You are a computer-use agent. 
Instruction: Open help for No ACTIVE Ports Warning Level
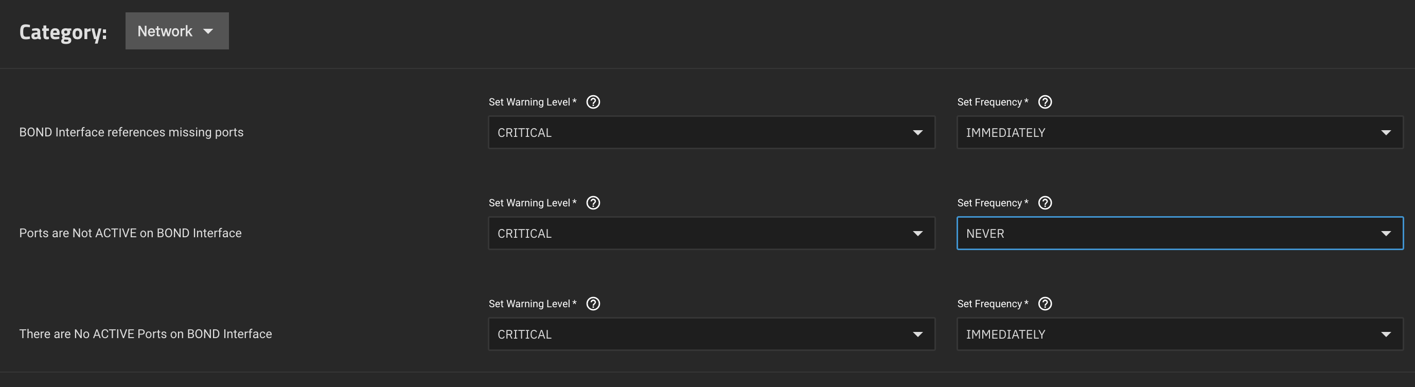click(593, 304)
